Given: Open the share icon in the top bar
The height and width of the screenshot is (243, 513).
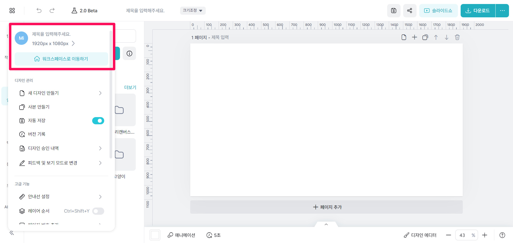Looking at the screenshot, I should 410,10.
